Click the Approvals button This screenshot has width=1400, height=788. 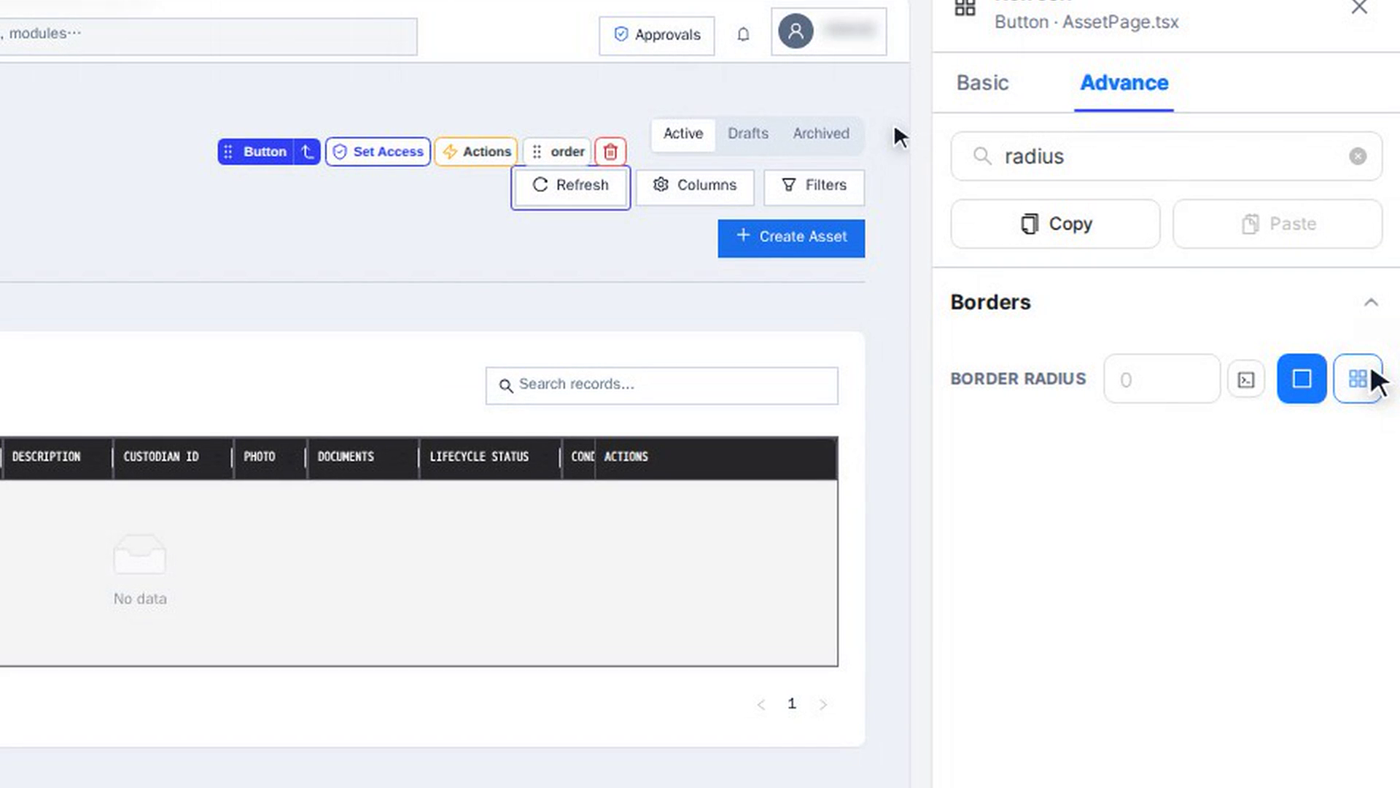[x=657, y=35]
